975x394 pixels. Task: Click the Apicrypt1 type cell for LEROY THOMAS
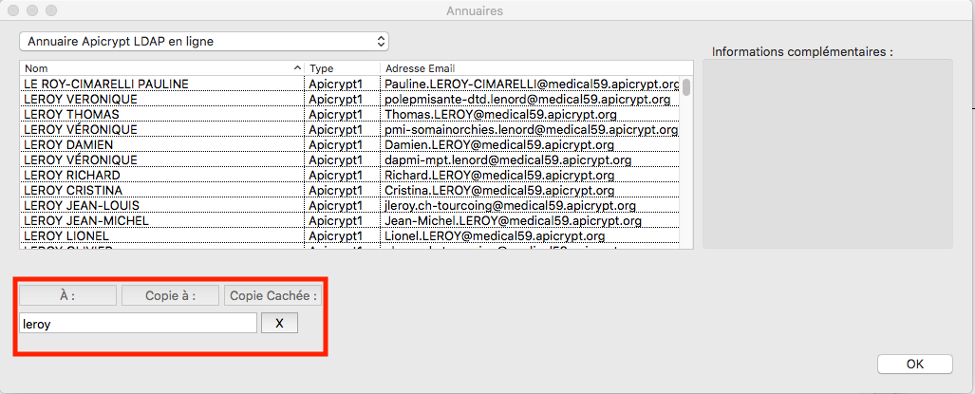coord(336,114)
